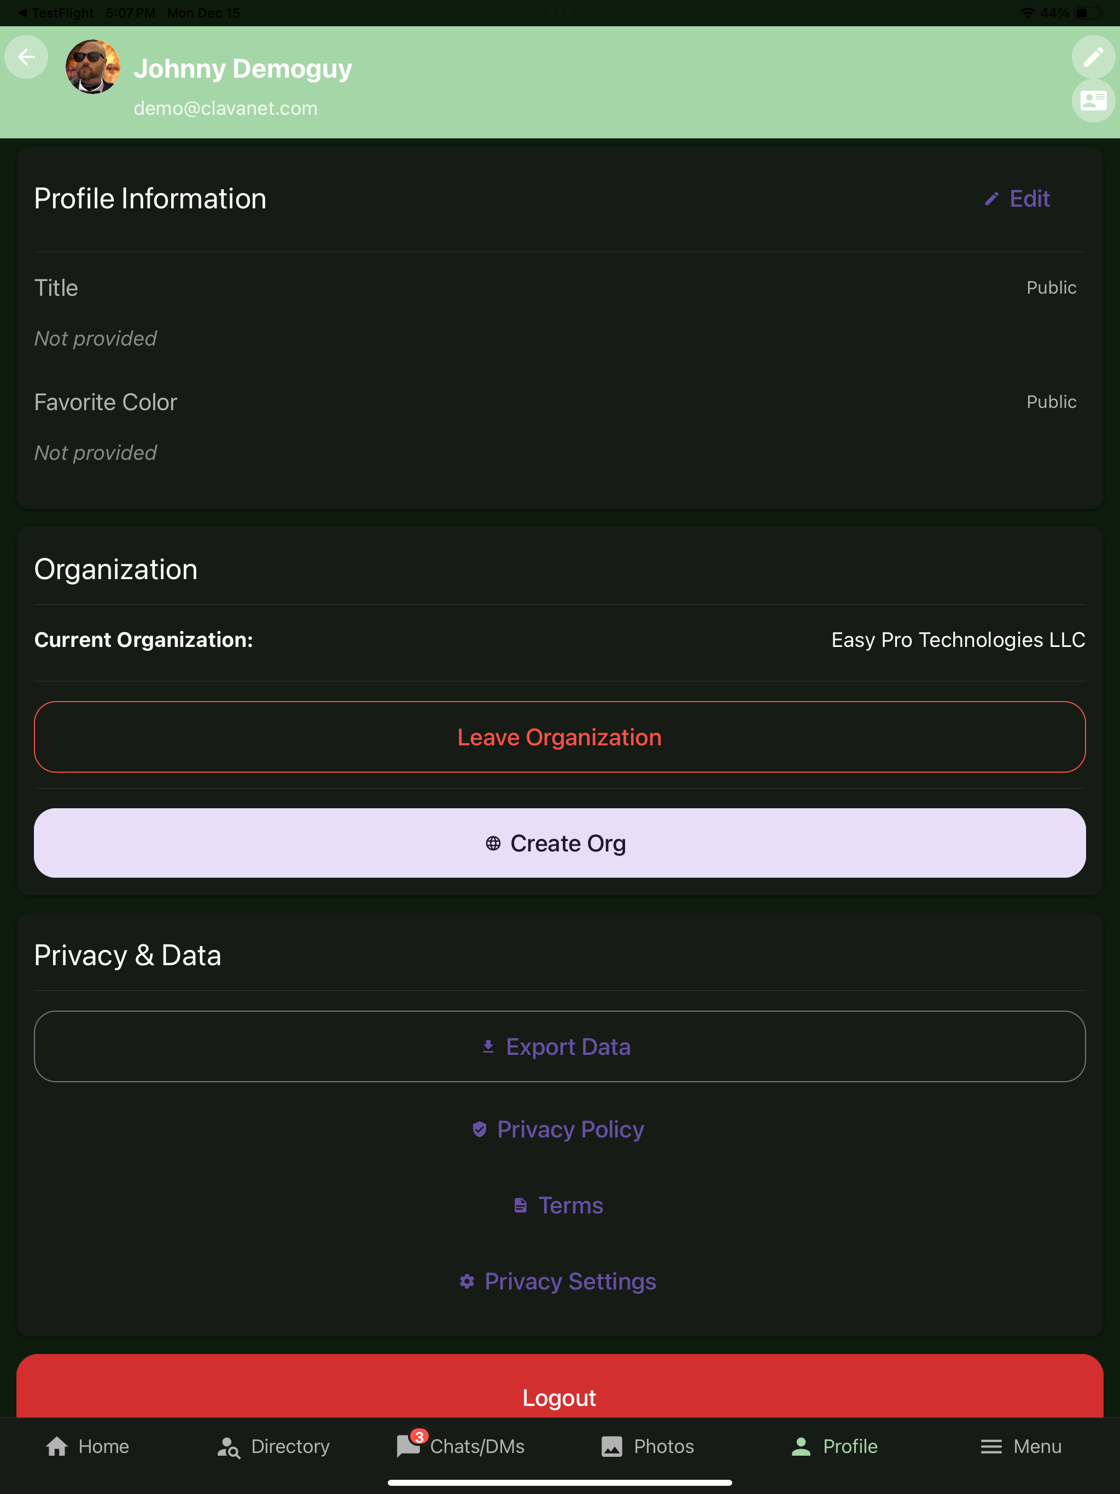Open the Privacy Policy link
This screenshot has height=1494, width=1120.
coord(558,1129)
